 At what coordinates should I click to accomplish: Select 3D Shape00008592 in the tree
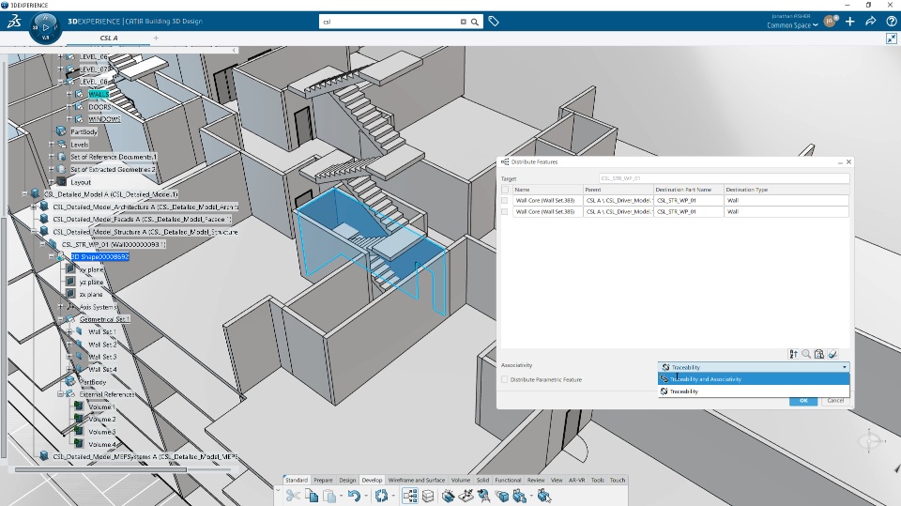(100, 257)
